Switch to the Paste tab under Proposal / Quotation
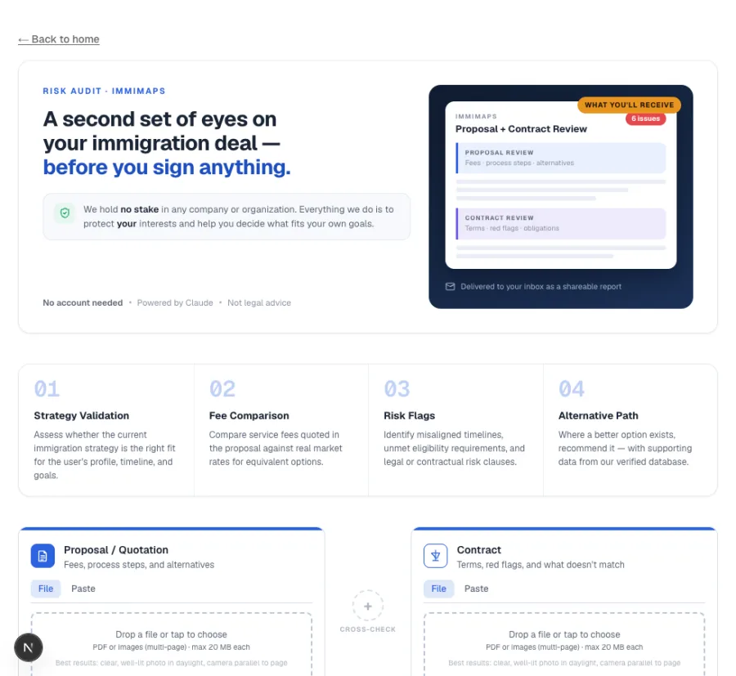 pyautogui.click(x=83, y=589)
